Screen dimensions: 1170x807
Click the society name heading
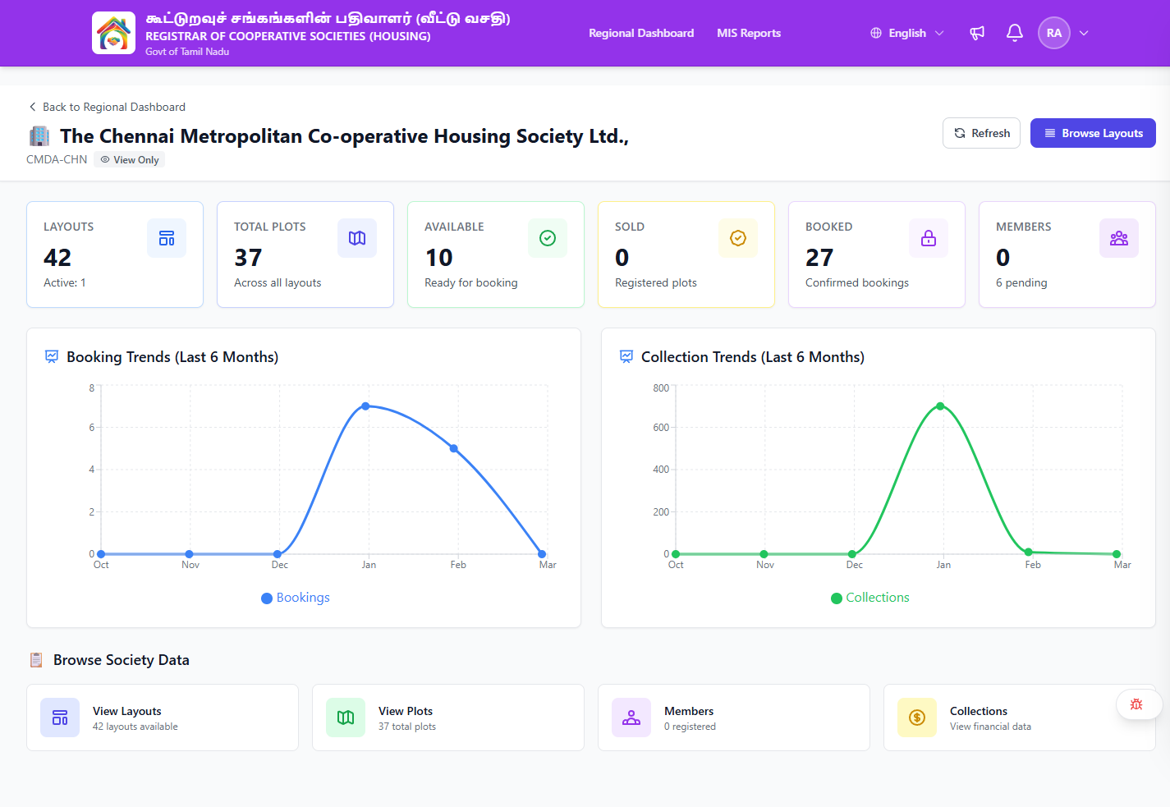coord(344,136)
